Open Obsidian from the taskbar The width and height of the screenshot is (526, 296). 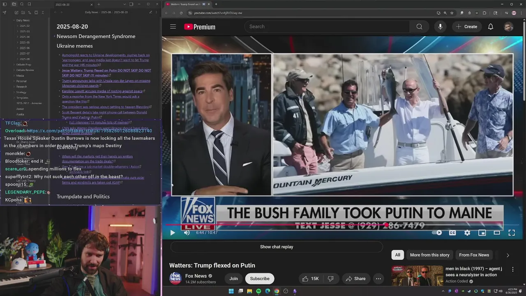295,291
